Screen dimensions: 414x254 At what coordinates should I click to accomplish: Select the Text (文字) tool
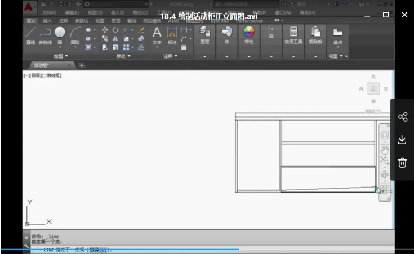[157, 35]
